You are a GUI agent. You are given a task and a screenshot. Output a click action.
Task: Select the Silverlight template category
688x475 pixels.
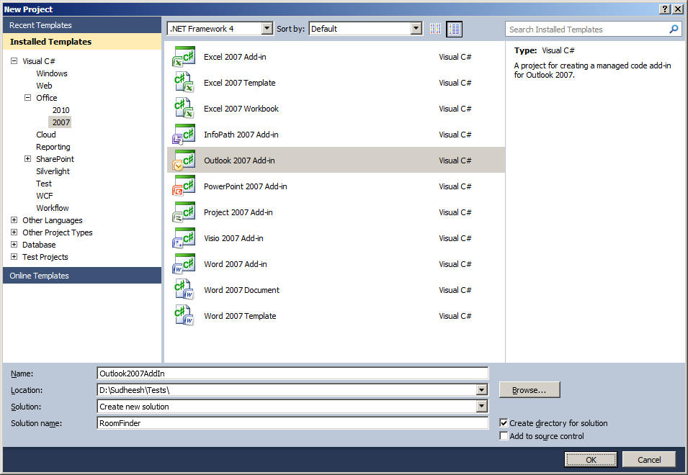tap(53, 171)
